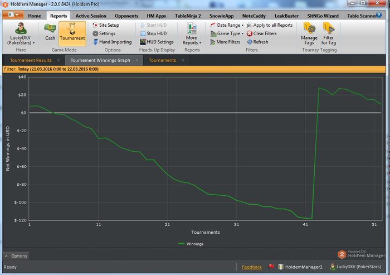Open the NoteCaddy tab
390x275 pixels.
[254, 16]
